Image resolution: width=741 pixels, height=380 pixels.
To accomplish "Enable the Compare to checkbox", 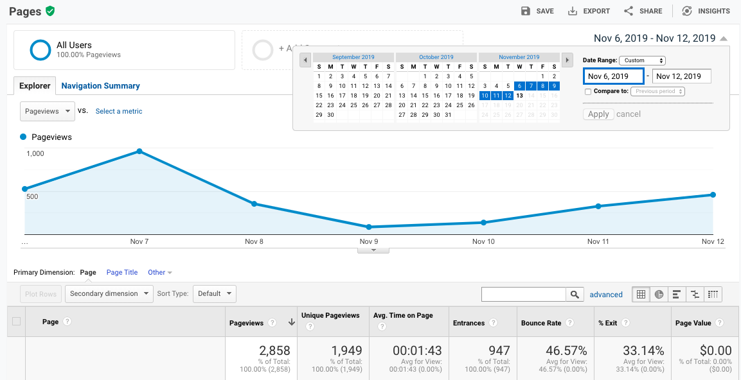I will 588,92.
